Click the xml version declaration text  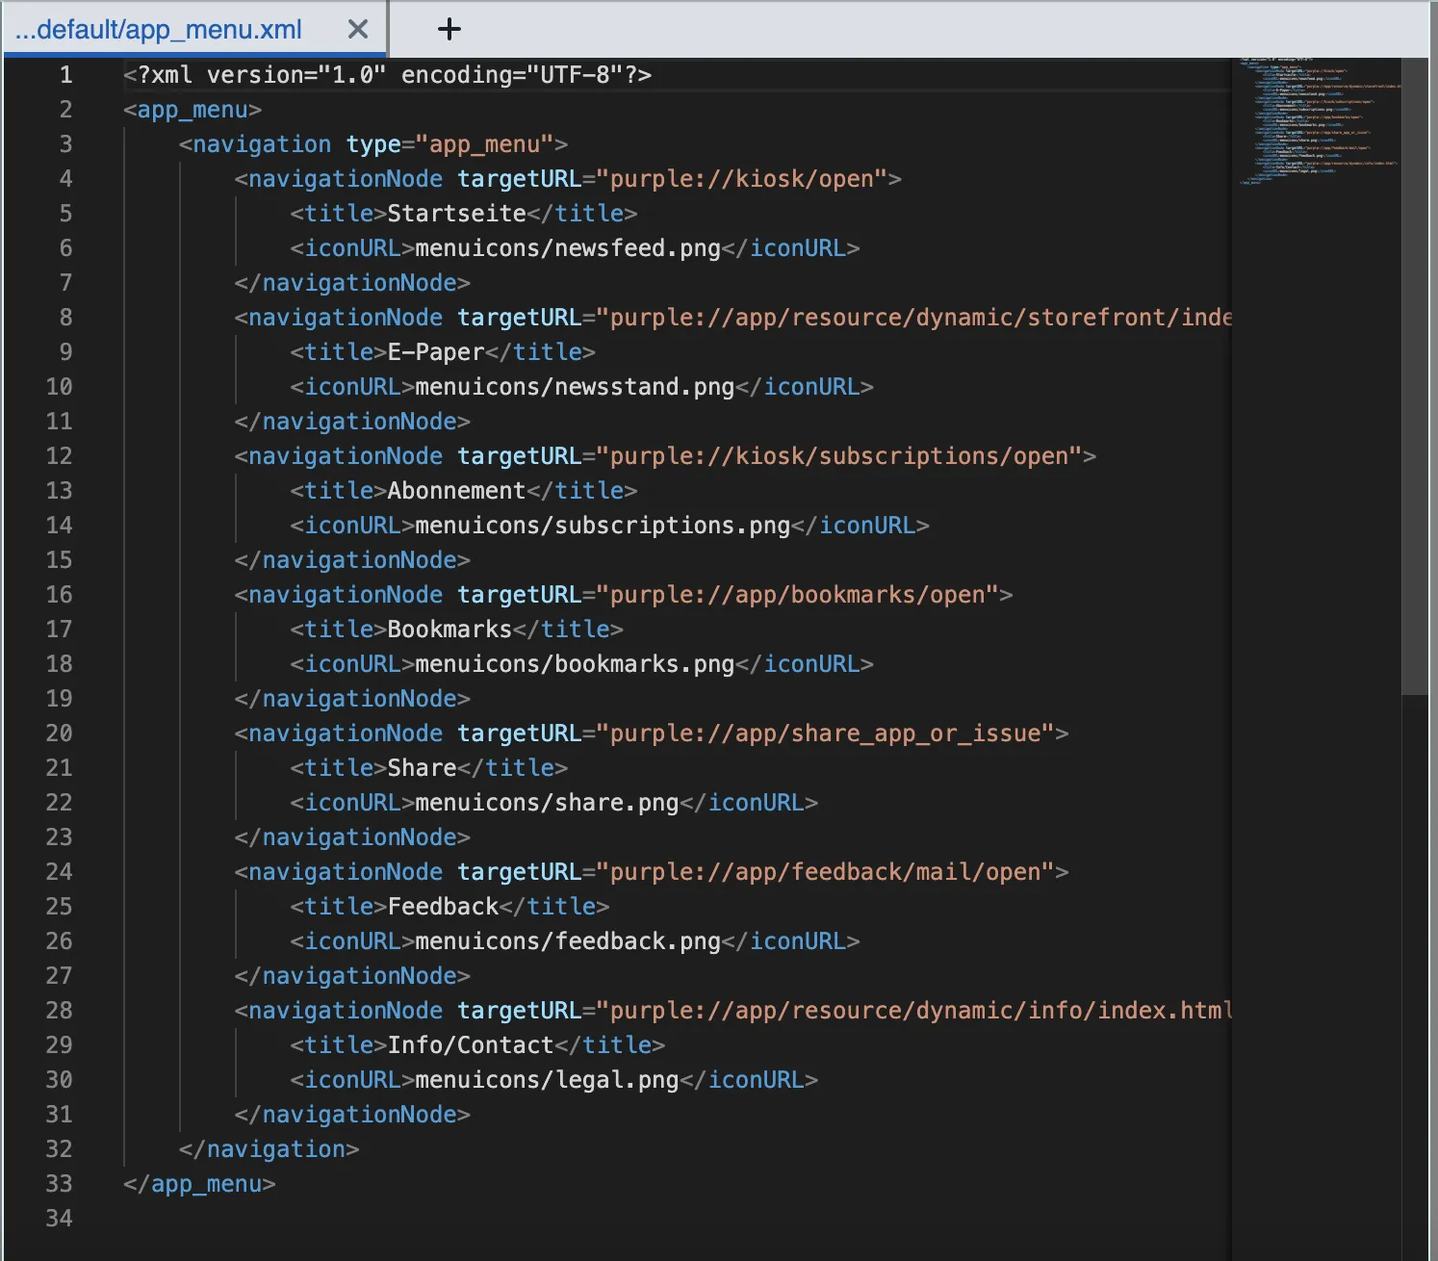[388, 75]
